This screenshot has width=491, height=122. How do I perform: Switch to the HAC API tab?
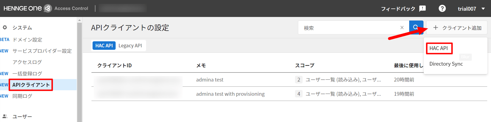104,46
